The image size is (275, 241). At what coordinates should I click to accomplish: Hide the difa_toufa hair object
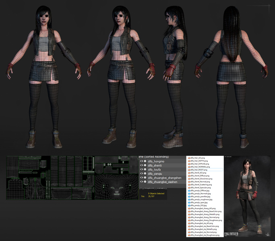141,170
